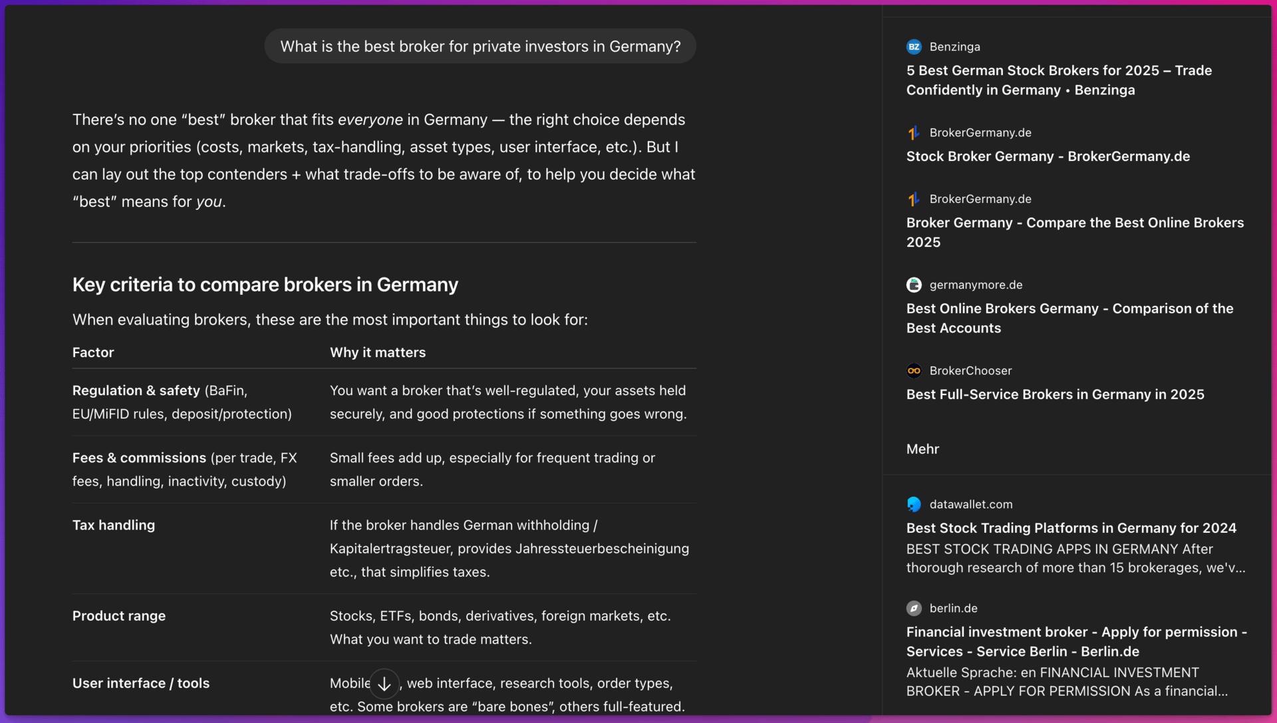1277x723 pixels.
Task: Open 'Best Stock Trading Platforms in Germany' link
Action: (1071, 528)
